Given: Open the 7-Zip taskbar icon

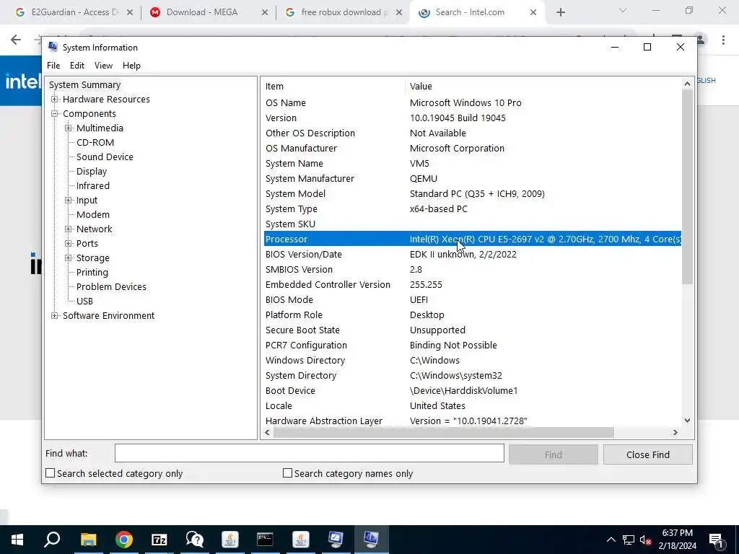Looking at the screenshot, I should 159,540.
